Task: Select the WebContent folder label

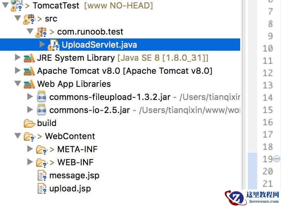Action: 70,136
